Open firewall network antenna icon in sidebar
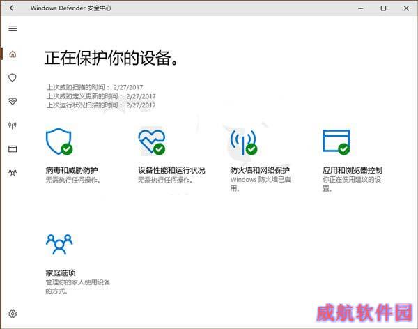 coord(13,125)
